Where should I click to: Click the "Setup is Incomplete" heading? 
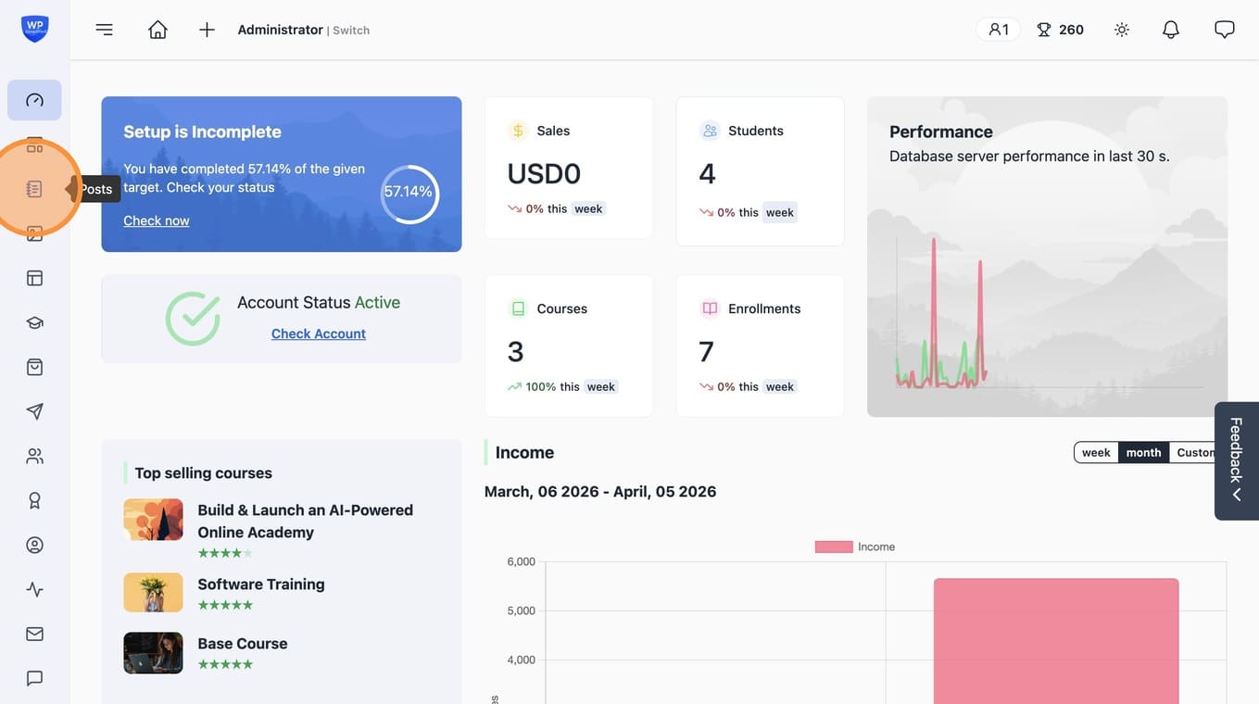tap(202, 132)
